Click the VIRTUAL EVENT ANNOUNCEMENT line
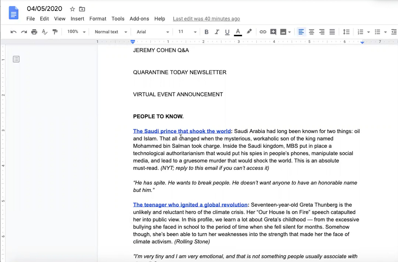Screen dimensions: 398x262 coord(178,94)
